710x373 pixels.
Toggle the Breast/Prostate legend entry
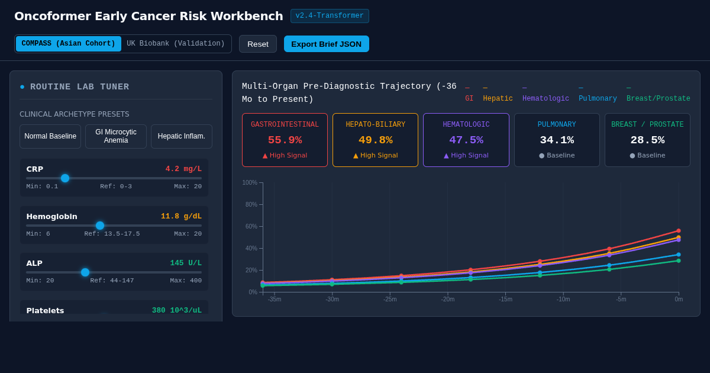coord(659,94)
